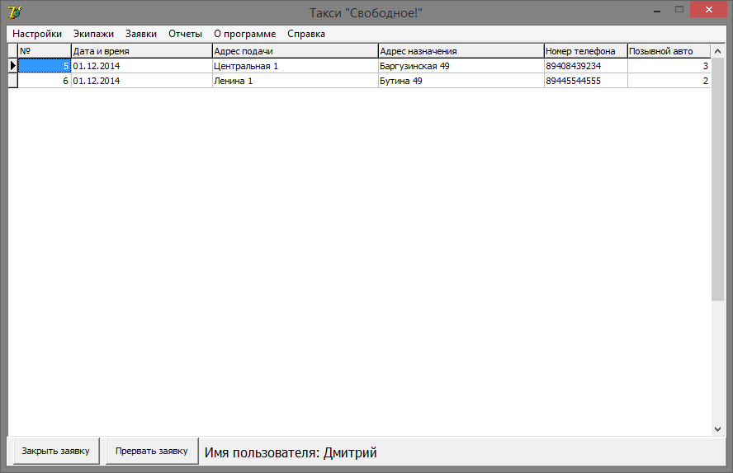This screenshot has width=733, height=473.
Task: Click the scrollbar up arrow
Action: point(717,51)
